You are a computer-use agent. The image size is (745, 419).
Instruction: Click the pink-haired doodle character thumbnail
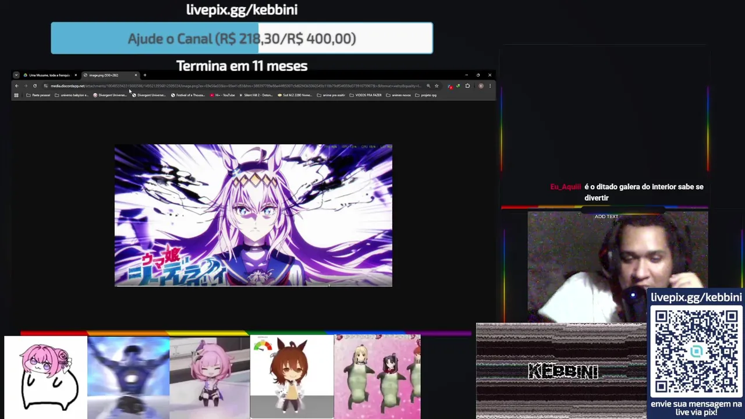(45, 377)
